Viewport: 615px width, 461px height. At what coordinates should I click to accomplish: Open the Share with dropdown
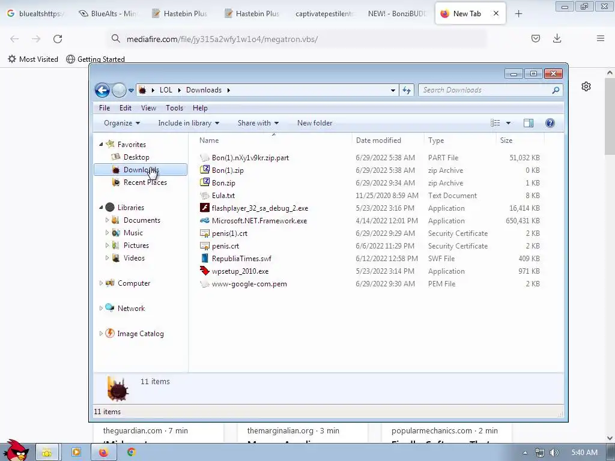pyautogui.click(x=258, y=123)
